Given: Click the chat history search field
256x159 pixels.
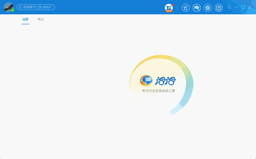Looking at the screenshot, I should point(36,7).
